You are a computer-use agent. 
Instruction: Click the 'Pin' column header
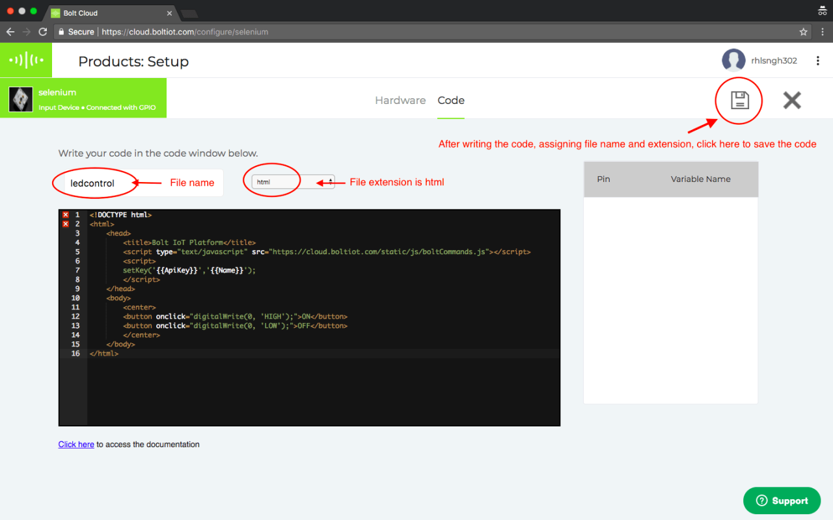tap(603, 179)
